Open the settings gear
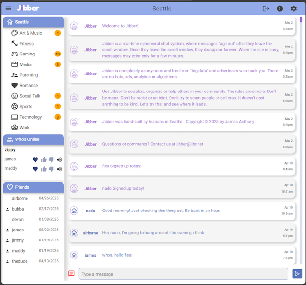This screenshot has width=306, height=285. tap(294, 9)
